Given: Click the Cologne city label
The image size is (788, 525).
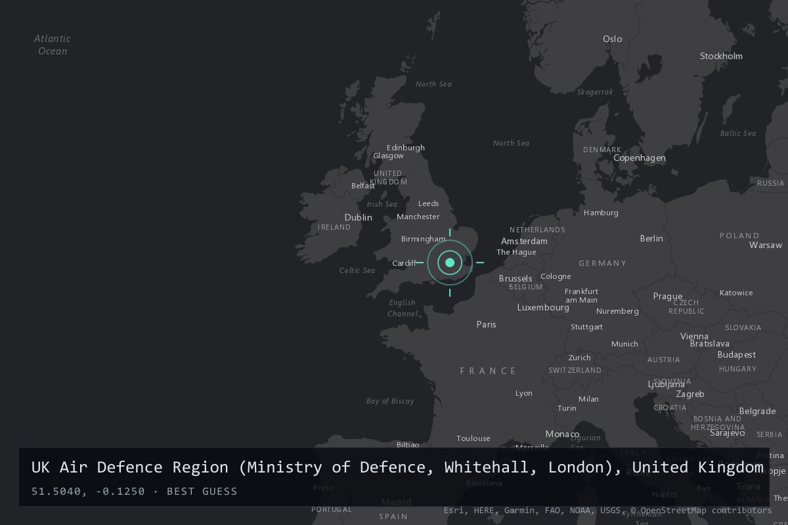Looking at the screenshot, I should coord(556,276).
